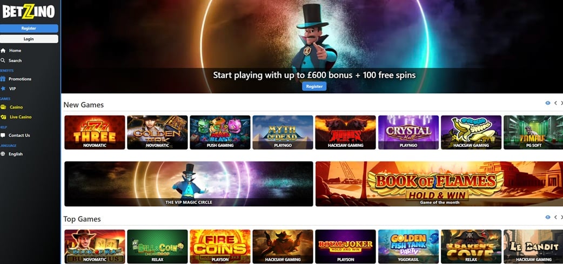Go to Casino in the sidebar menu
This screenshot has width=563, height=264.
click(x=16, y=107)
